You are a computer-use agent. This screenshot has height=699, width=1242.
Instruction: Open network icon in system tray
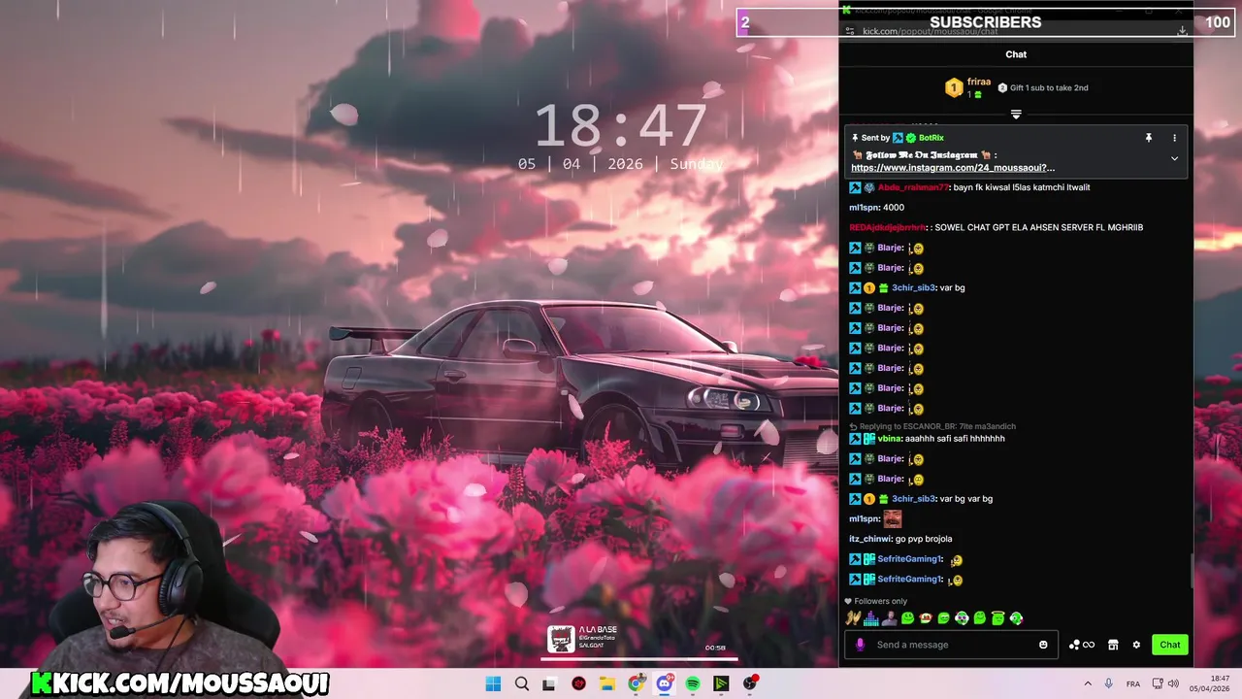(x=1157, y=683)
